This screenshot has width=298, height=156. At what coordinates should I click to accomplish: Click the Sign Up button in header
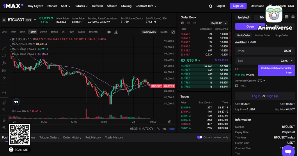coord(238,6)
